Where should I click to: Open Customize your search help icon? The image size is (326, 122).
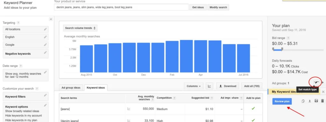coord(37,89)
